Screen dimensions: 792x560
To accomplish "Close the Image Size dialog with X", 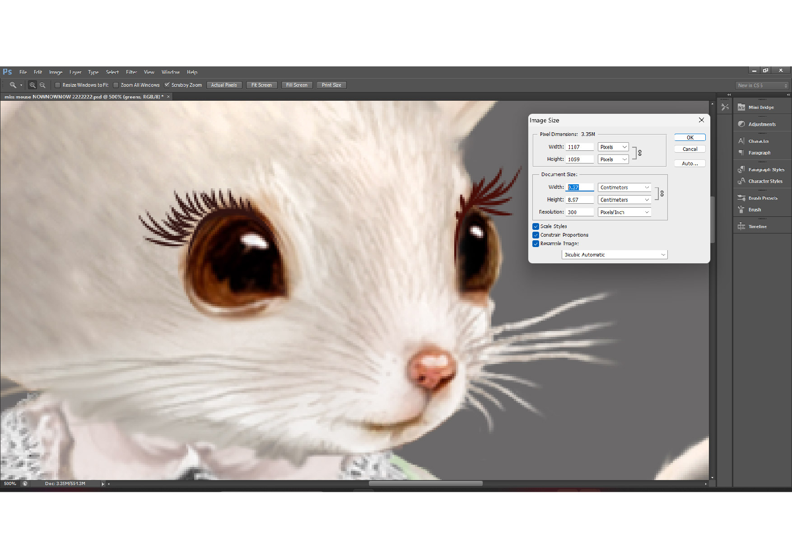I will [701, 120].
